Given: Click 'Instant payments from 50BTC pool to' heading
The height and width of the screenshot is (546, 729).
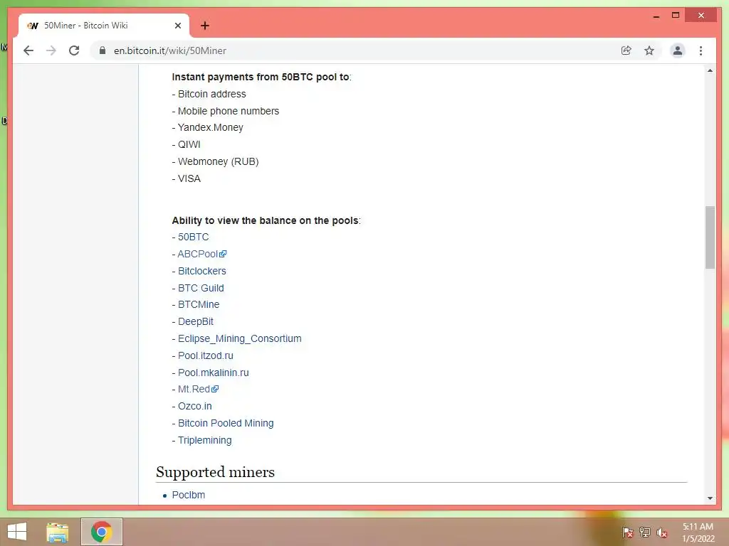Looking at the screenshot, I should 261,77.
